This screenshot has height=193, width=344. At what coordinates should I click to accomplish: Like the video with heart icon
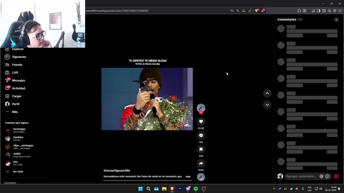pyautogui.click(x=201, y=121)
